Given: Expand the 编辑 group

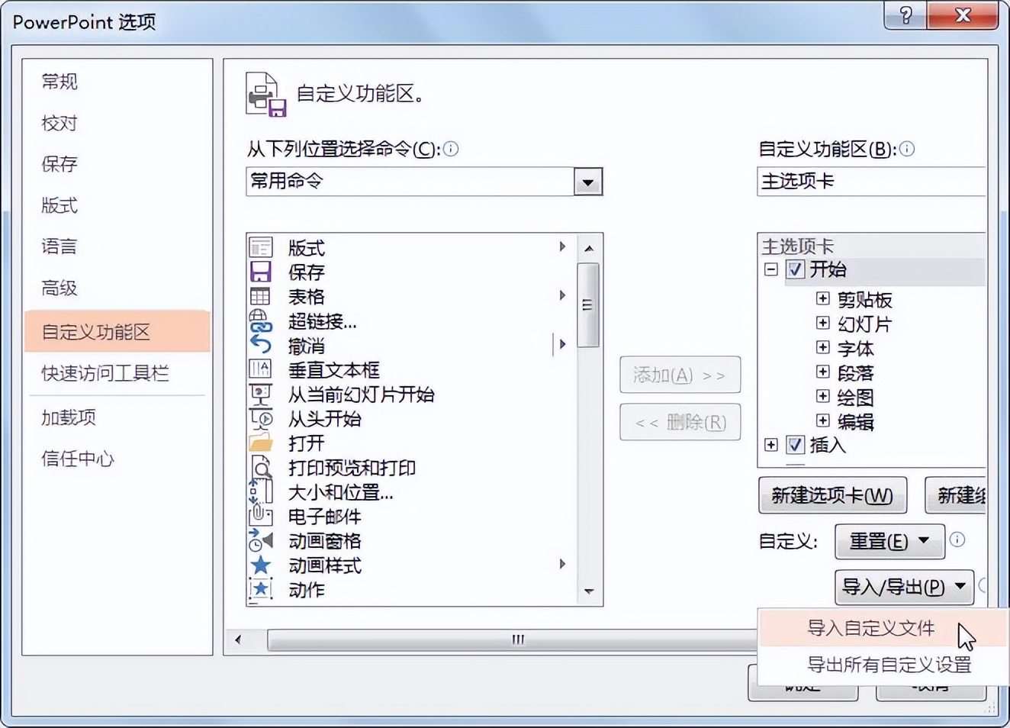Looking at the screenshot, I should point(823,420).
